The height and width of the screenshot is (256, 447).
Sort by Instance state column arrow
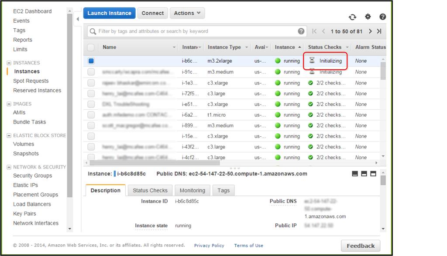[x=299, y=47]
